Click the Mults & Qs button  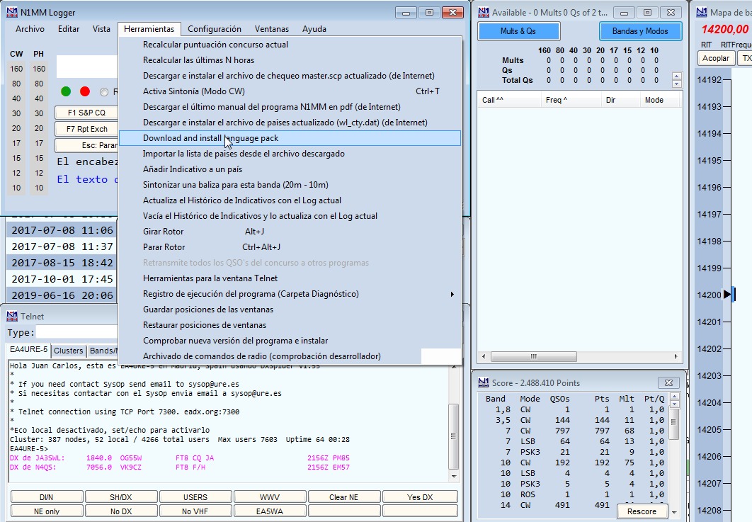tap(518, 31)
